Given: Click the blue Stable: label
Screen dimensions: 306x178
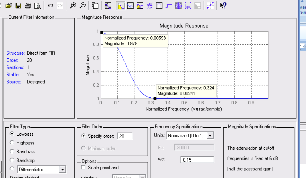Looking at the screenshot, I should (x=13, y=75).
